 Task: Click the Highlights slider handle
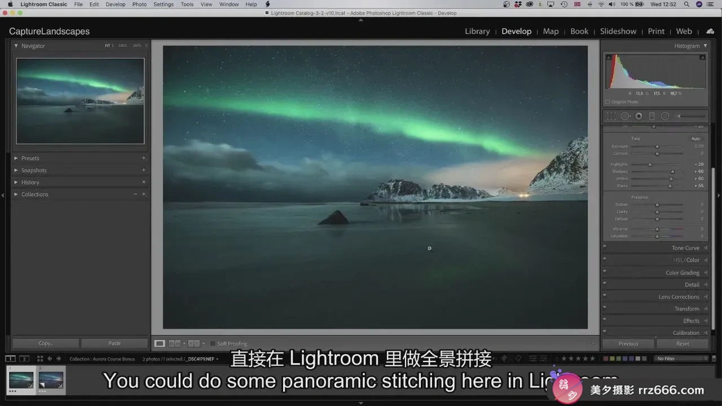[650, 165]
